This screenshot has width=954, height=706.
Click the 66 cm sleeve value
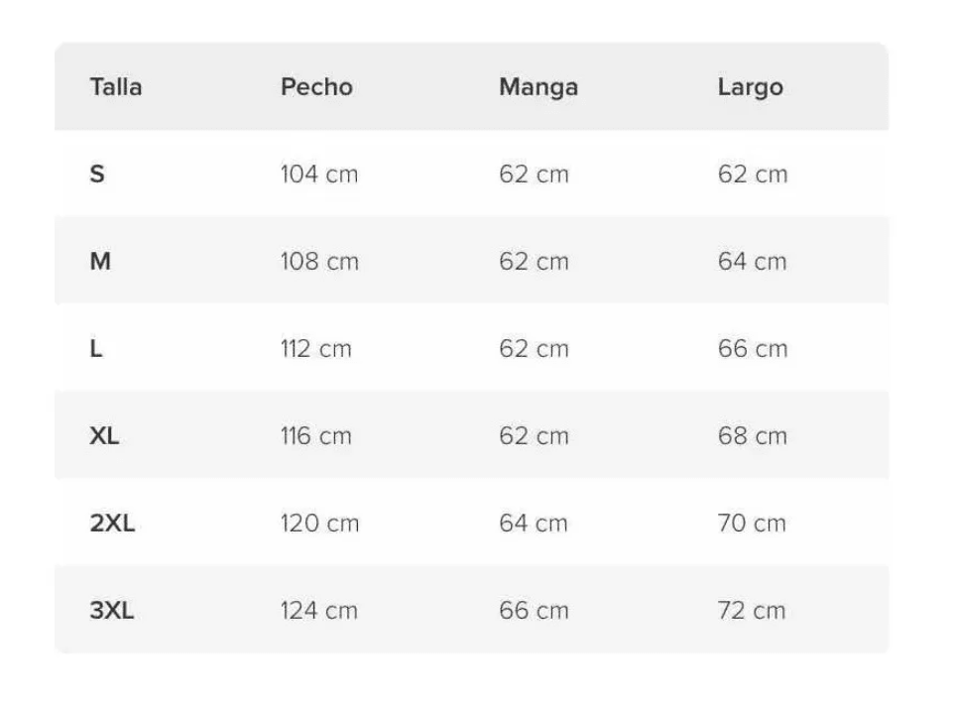click(x=534, y=611)
